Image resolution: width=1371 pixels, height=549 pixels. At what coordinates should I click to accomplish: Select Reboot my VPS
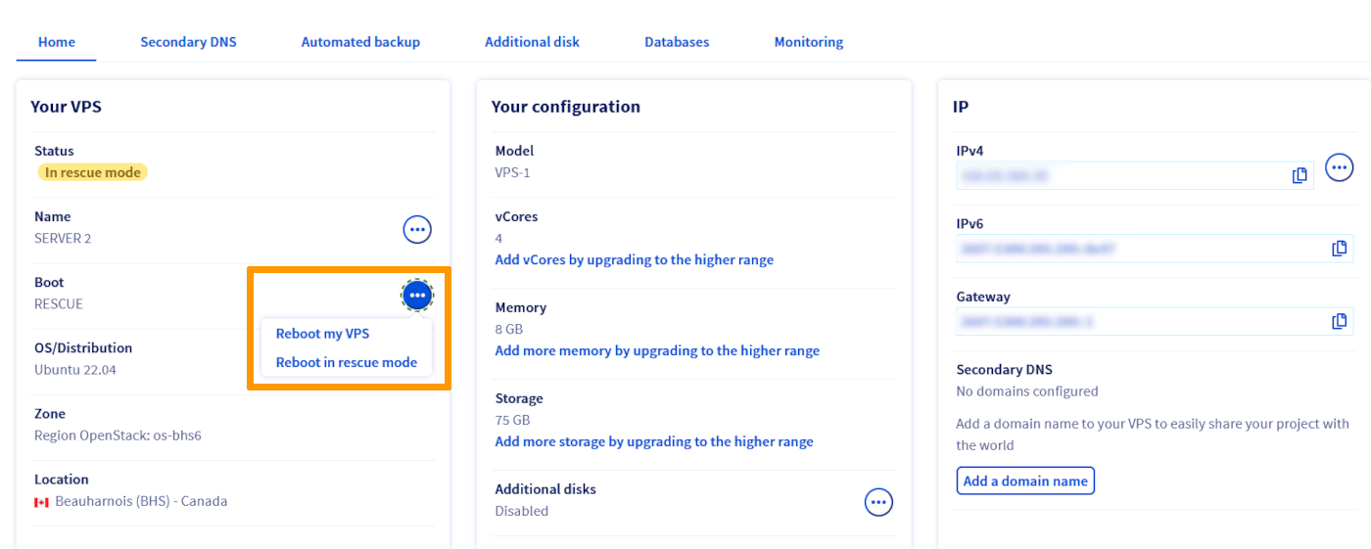pos(322,334)
